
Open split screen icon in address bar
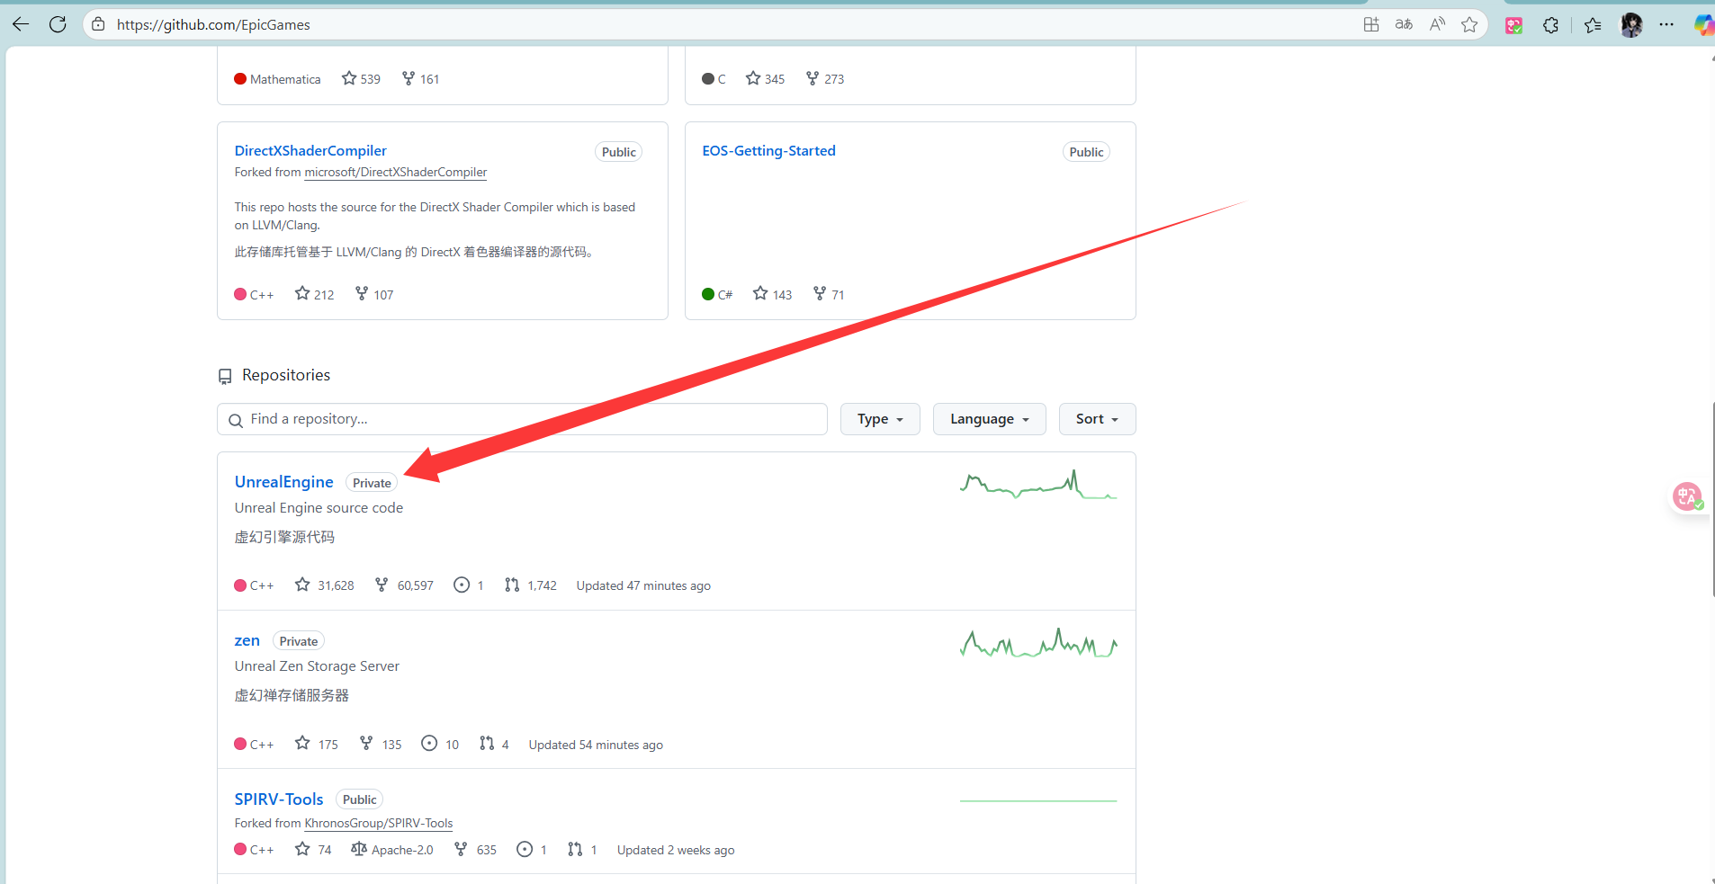[1370, 24]
